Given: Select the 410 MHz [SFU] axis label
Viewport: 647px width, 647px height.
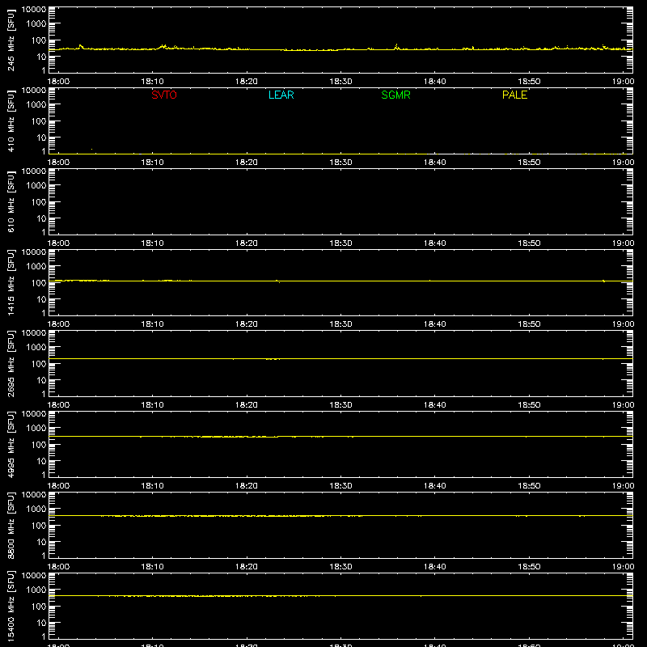Looking at the screenshot, I should 11,121.
